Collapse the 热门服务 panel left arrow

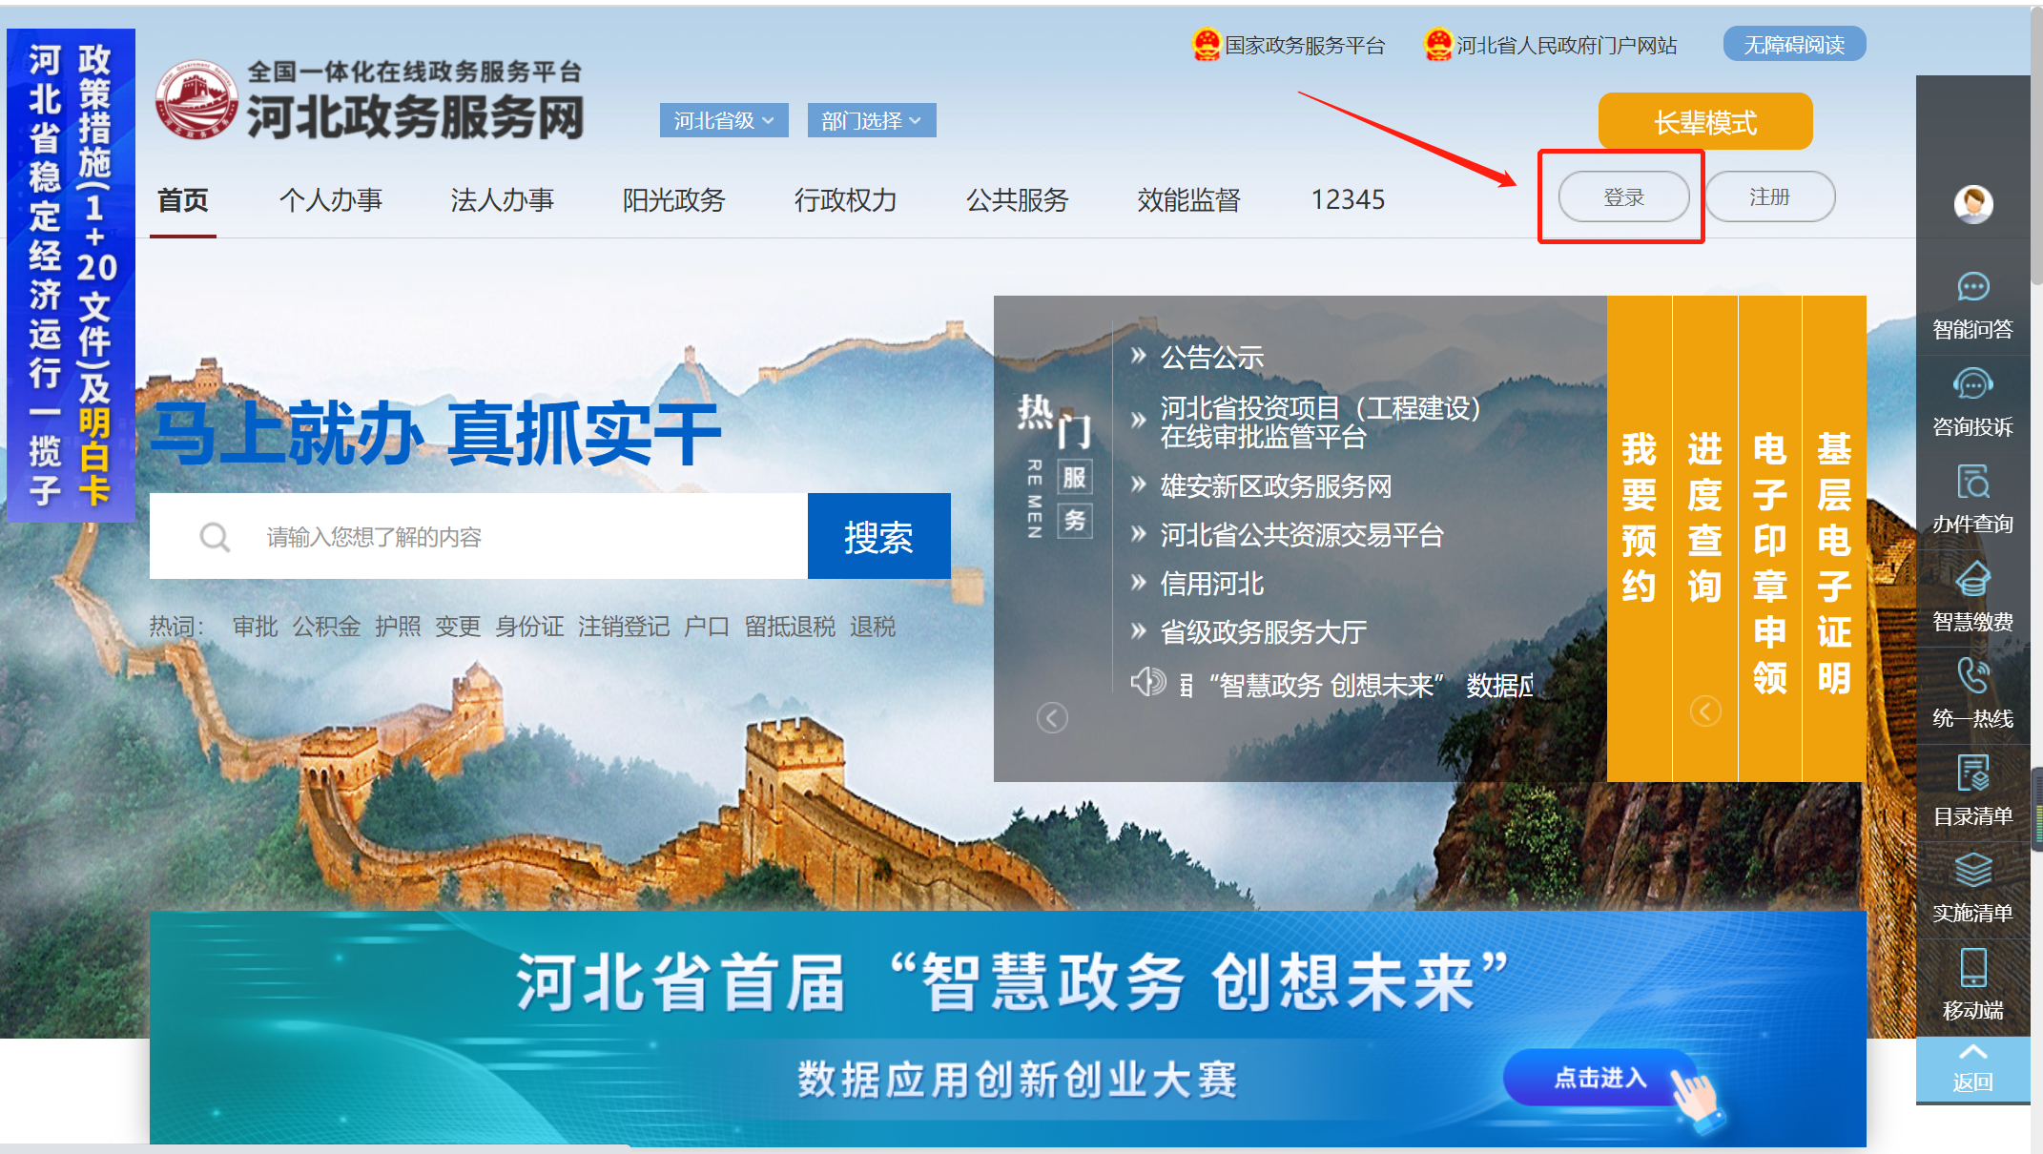(x=1052, y=717)
